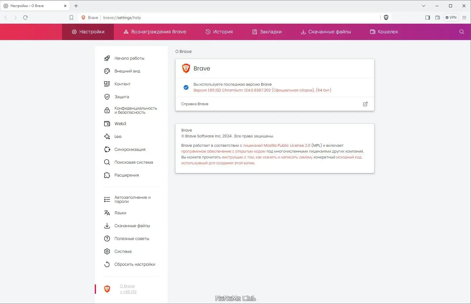Open 'программное обеспечение с открытым кодом' link
The height and width of the screenshot is (304, 471).
click(x=223, y=151)
